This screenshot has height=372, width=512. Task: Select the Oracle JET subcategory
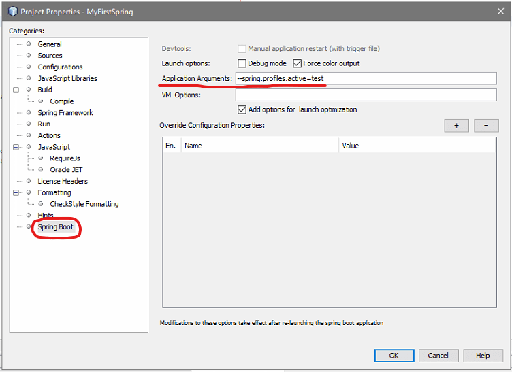(x=66, y=169)
